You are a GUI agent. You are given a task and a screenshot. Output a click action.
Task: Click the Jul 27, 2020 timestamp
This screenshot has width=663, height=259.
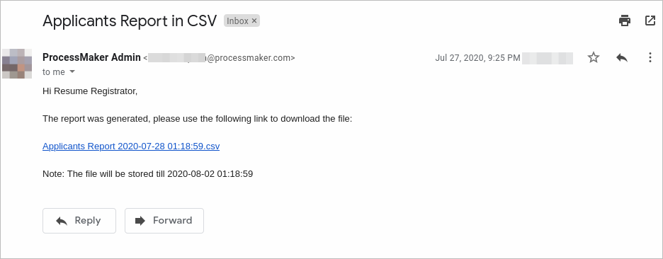(478, 58)
